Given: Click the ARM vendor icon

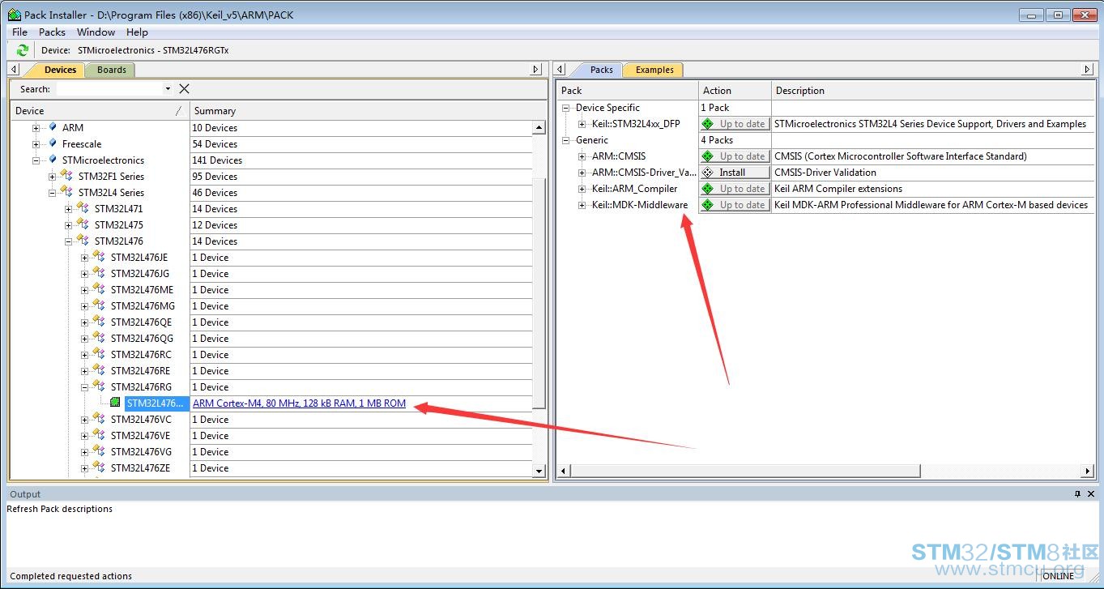Looking at the screenshot, I should pos(53,127).
